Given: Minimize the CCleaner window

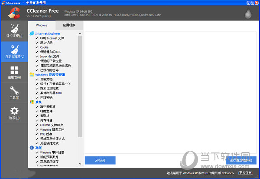Looking at the screenshot, I should (x=248, y=3).
